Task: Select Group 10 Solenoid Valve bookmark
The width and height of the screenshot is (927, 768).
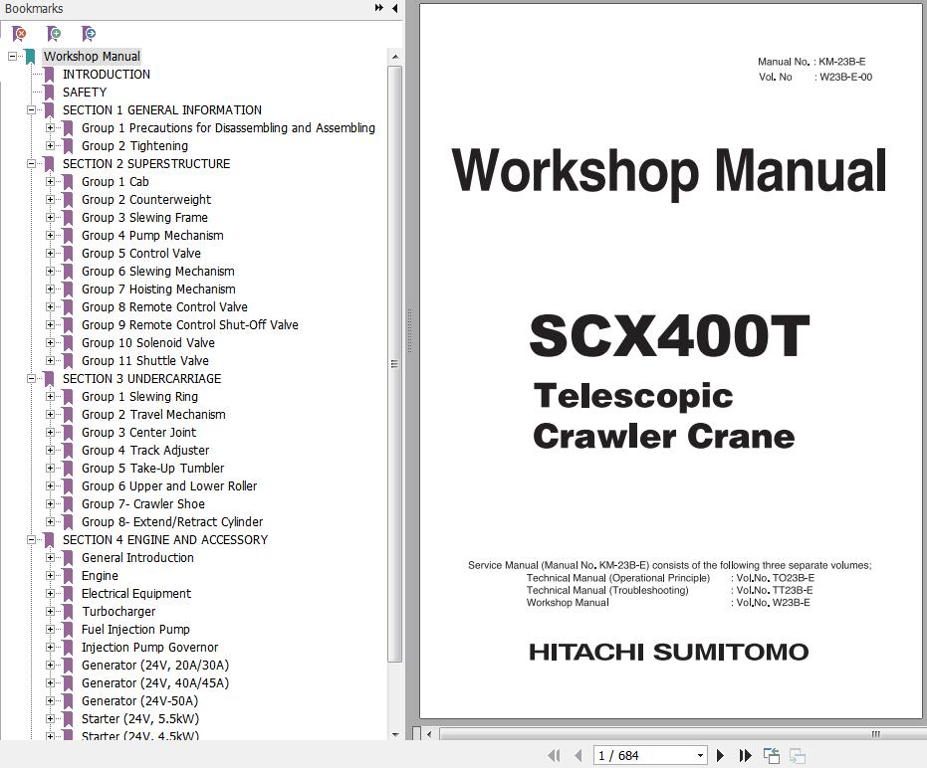Action: pos(147,343)
